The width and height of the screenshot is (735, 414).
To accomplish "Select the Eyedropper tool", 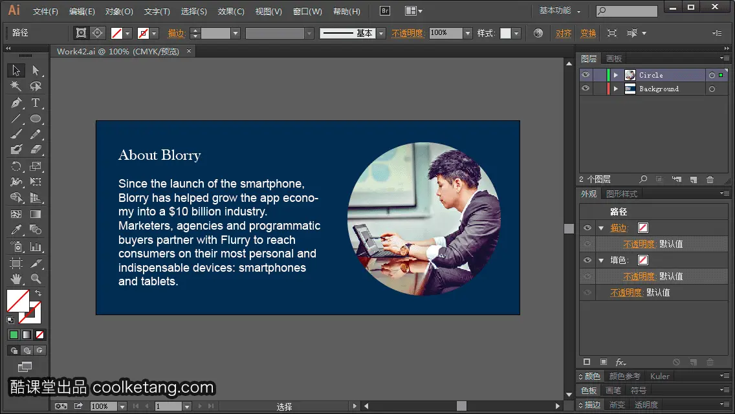I will tap(16, 230).
